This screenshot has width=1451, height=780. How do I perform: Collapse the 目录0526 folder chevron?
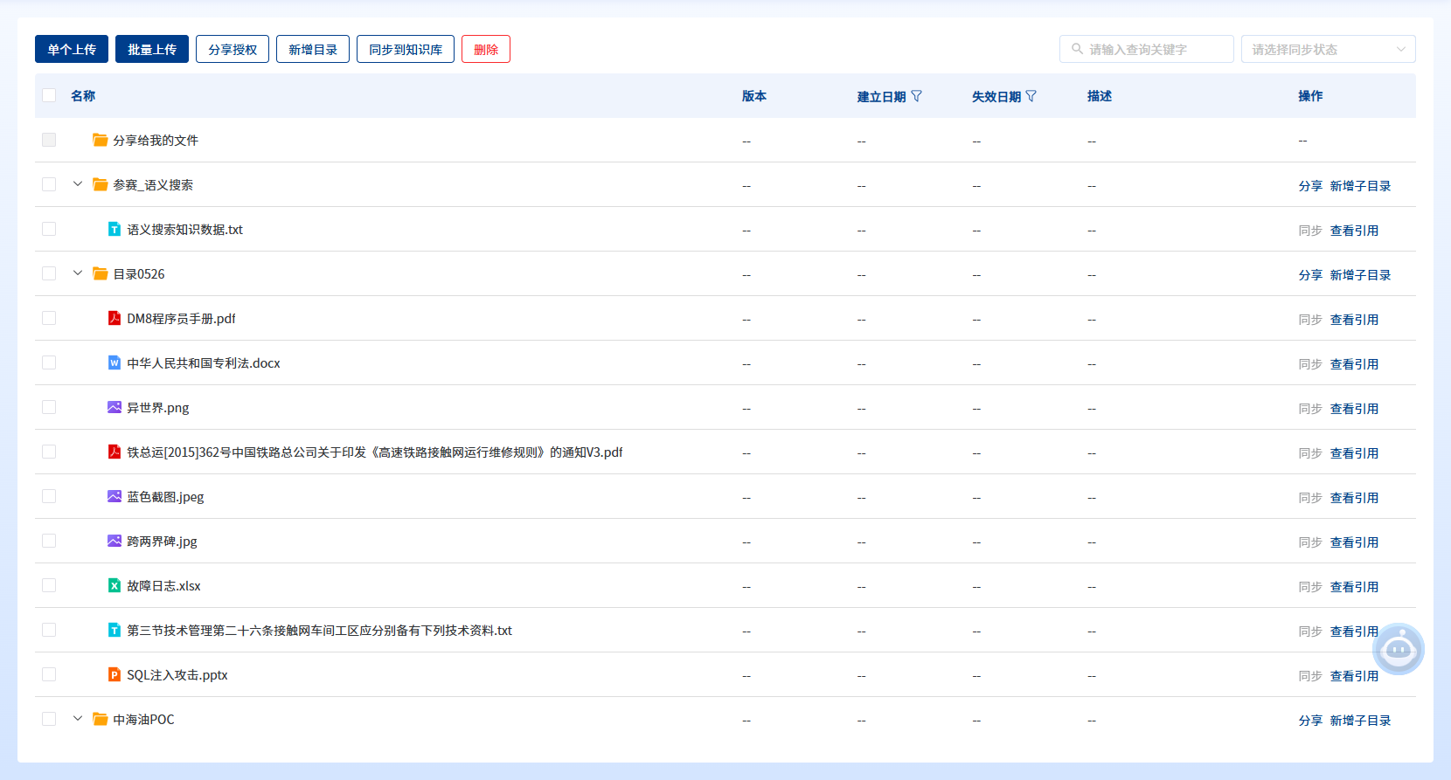[x=78, y=273]
